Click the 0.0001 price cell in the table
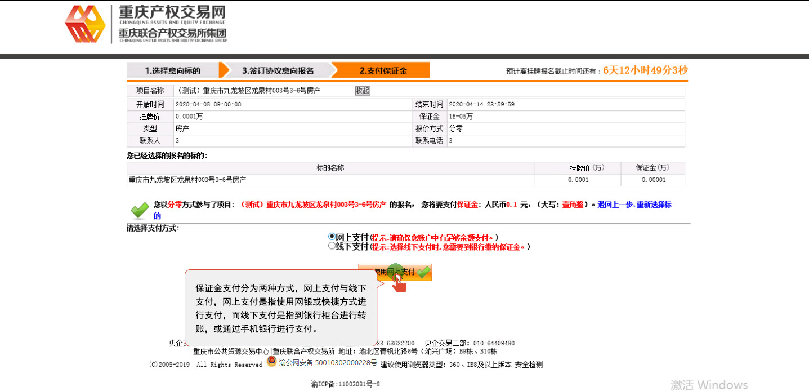809x391 pixels. pyautogui.click(x=578, y=180)
